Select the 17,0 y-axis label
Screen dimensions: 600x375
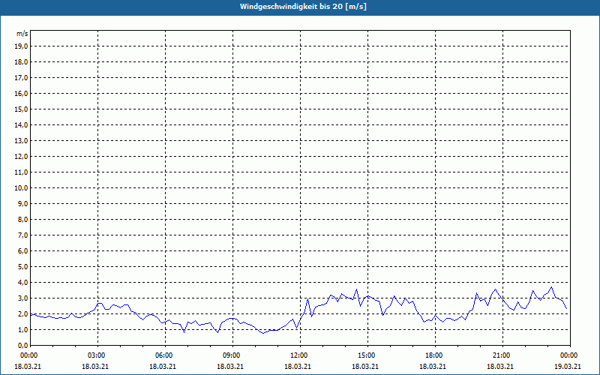tap(21, 78)
